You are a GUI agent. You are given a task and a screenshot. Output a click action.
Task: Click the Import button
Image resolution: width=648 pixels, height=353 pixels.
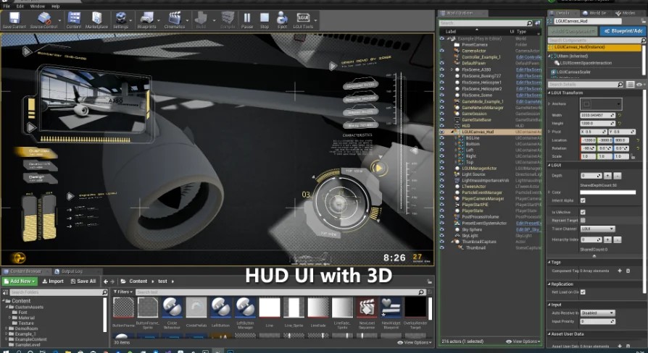tap(53, 281)
